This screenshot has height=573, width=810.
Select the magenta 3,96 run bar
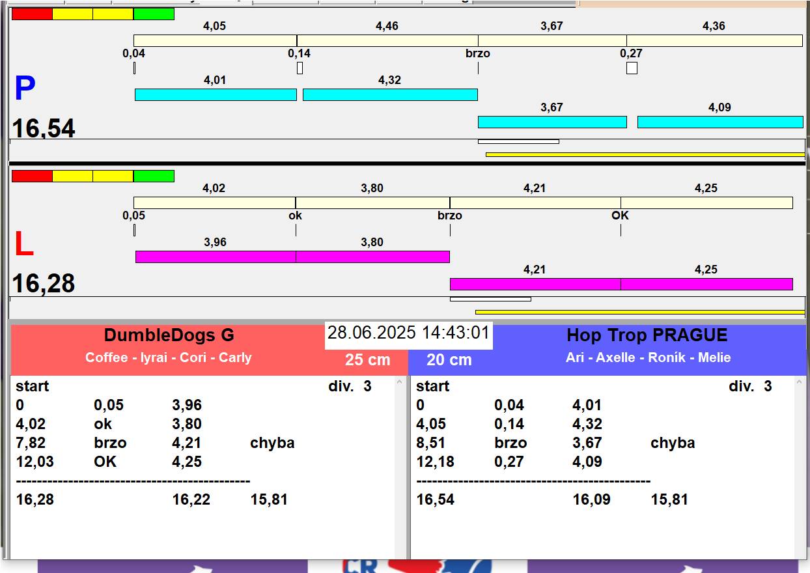click(216, 257)
